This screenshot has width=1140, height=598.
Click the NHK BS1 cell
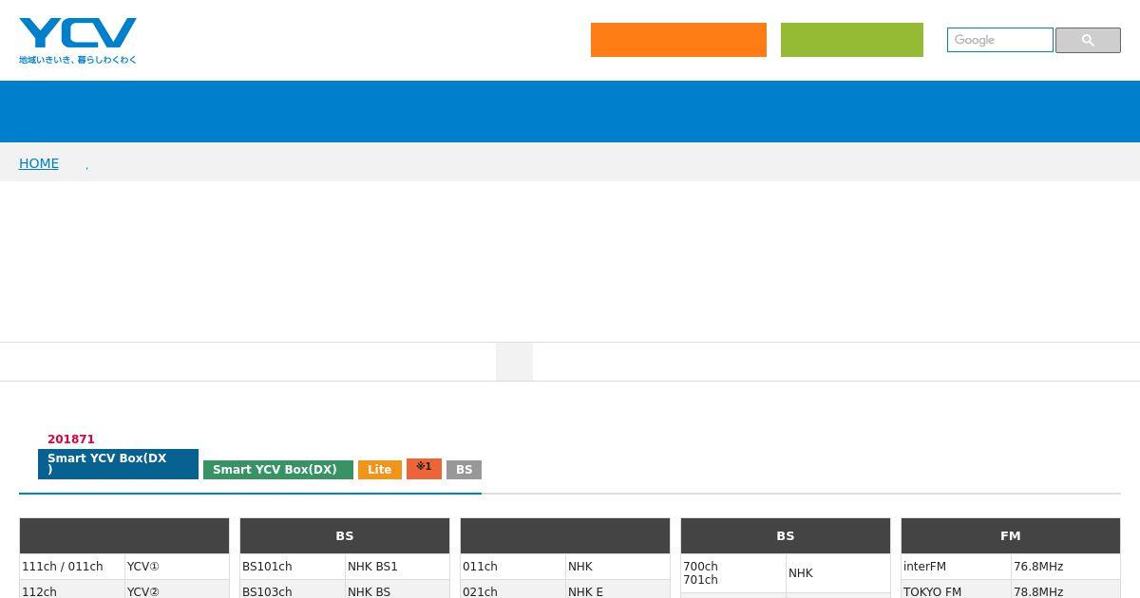(397, 567)
